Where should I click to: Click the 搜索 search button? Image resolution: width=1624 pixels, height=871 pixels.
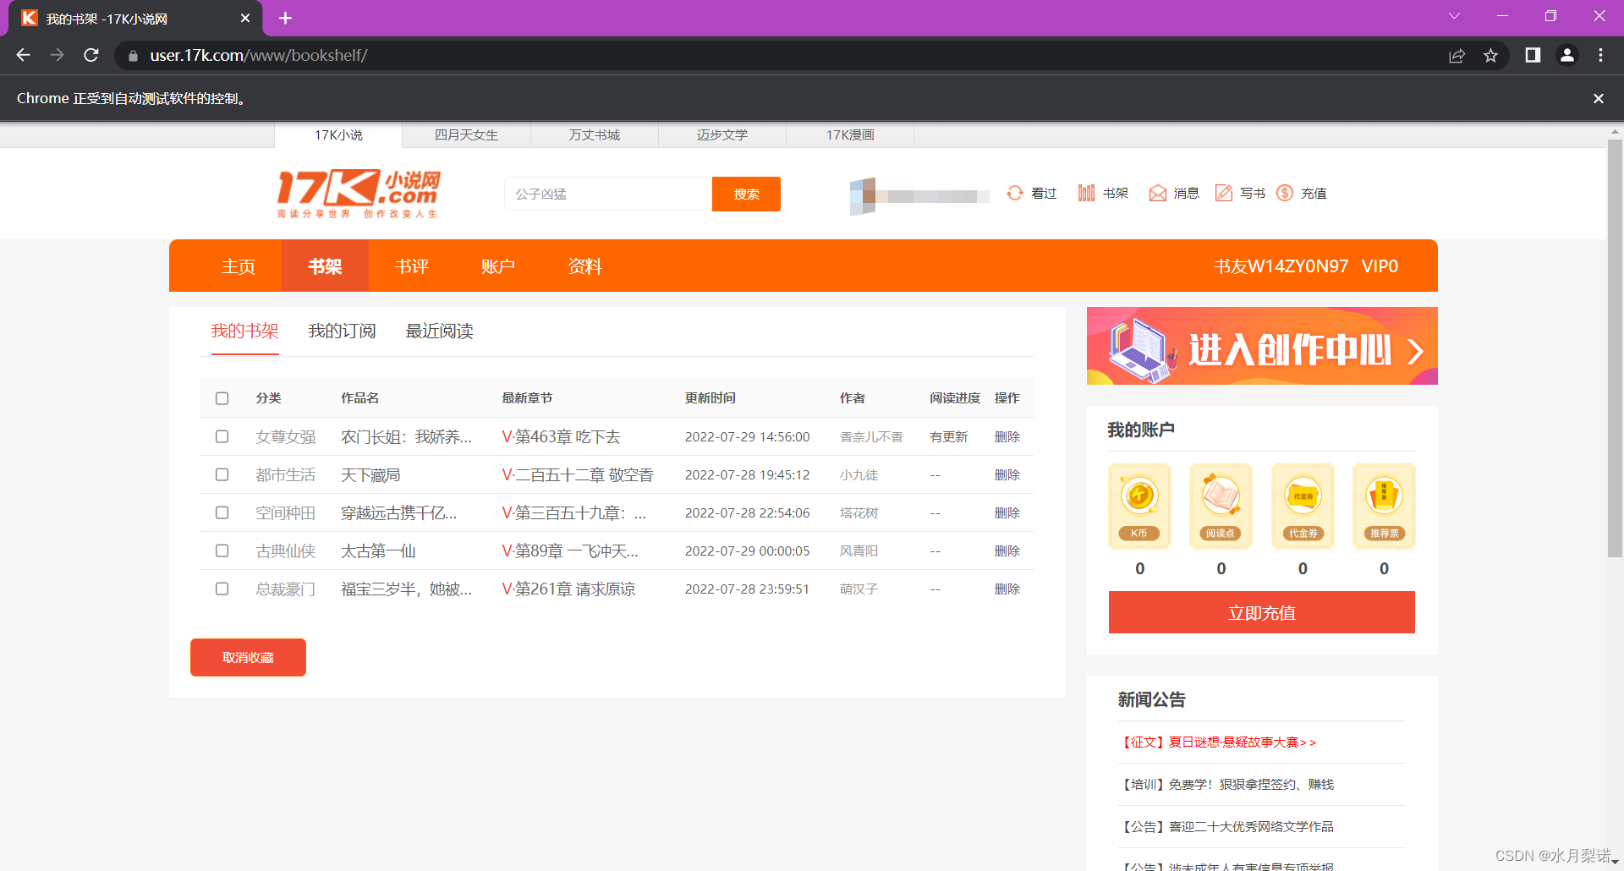746,194
